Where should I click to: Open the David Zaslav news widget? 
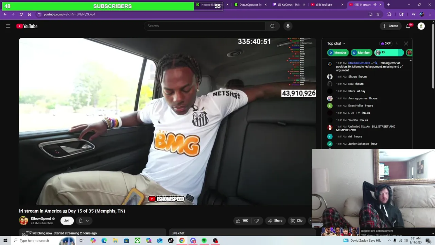(363, 241)
